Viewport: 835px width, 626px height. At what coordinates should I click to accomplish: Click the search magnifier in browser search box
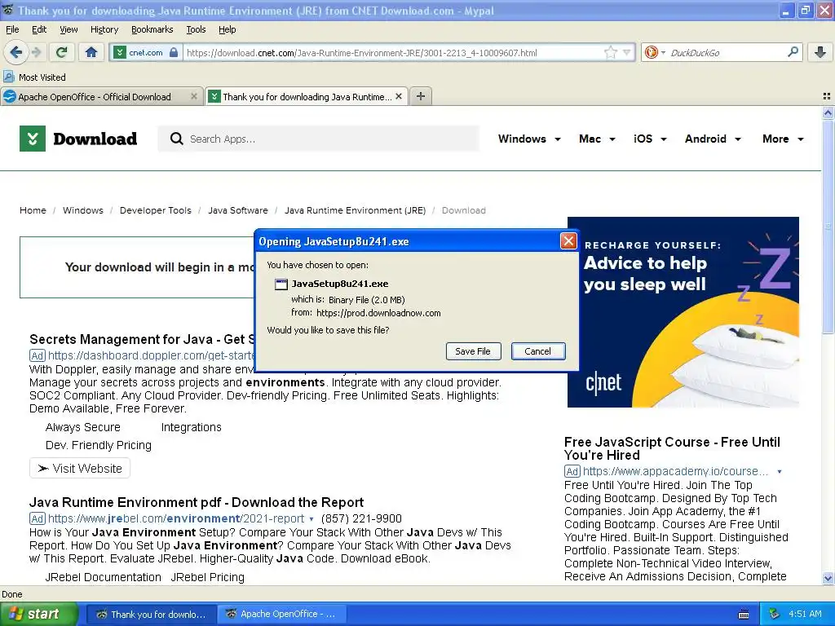793,51
